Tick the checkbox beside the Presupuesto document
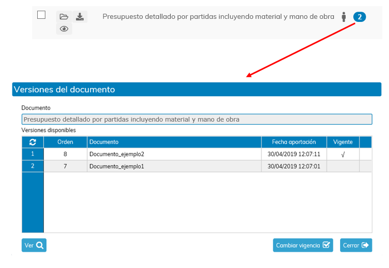The width and height of the screenshot is (389, 268). pyautogui.click(x=42, y=15)
